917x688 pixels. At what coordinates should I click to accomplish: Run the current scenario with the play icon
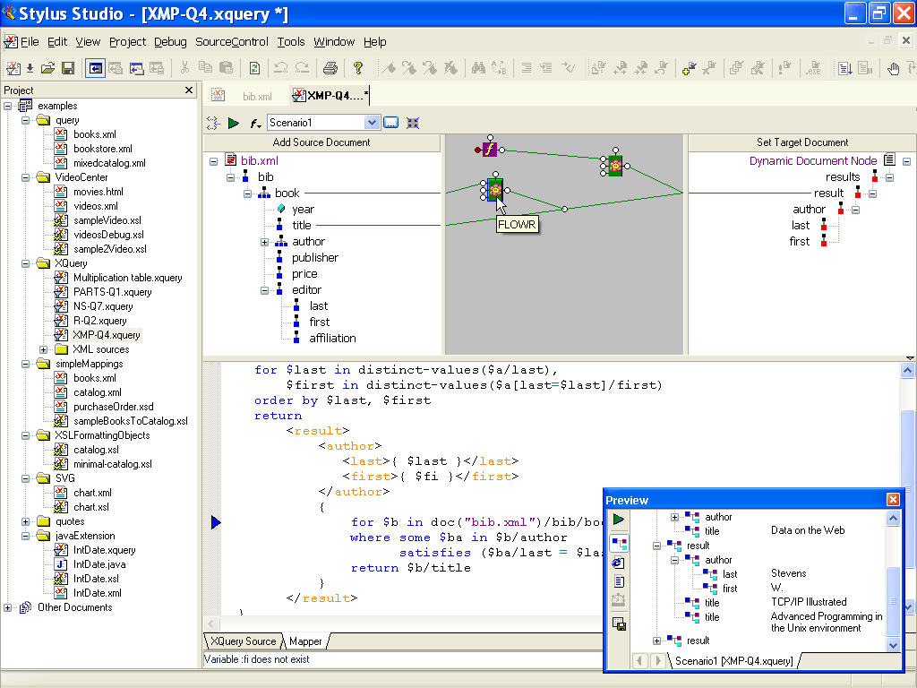click(233, 122)
